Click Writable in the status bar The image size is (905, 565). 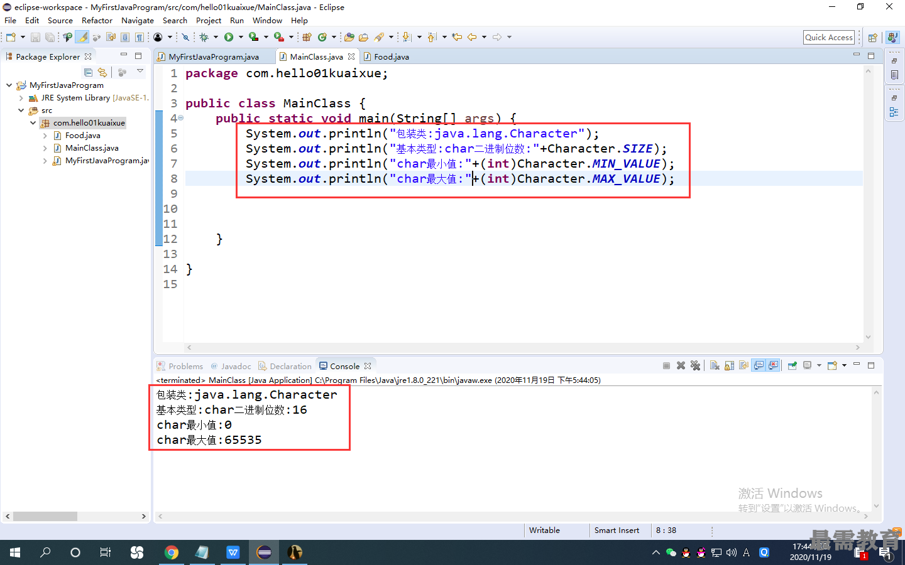tap(544, 530)
